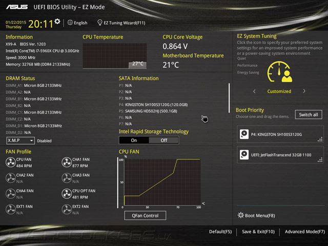Image resolution: width=328 pixels, height=246 pixels.
Task: Click the EZ System Tuning gauge icon
Action: click(279, 72)
